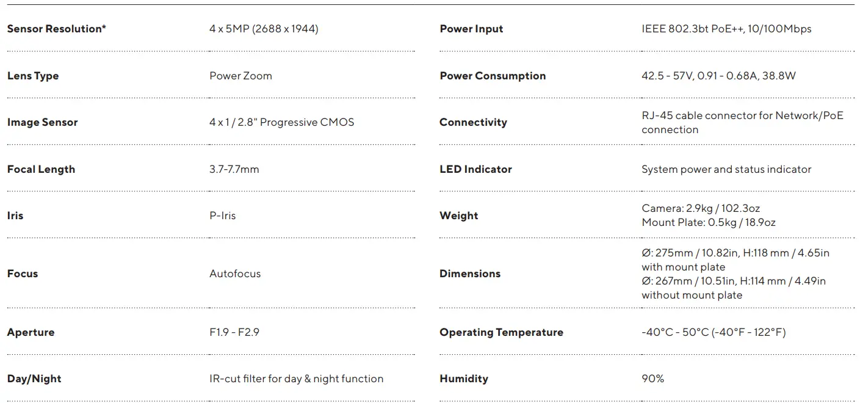The height and width of the screenshot is (403, 860).
Task: Click the P-Iris value text
Action: coord(222,216)
